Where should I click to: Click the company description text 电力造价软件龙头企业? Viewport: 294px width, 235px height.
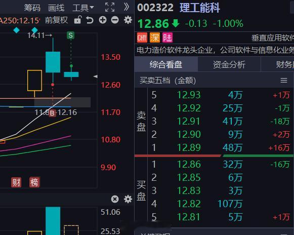coord(175,50)
